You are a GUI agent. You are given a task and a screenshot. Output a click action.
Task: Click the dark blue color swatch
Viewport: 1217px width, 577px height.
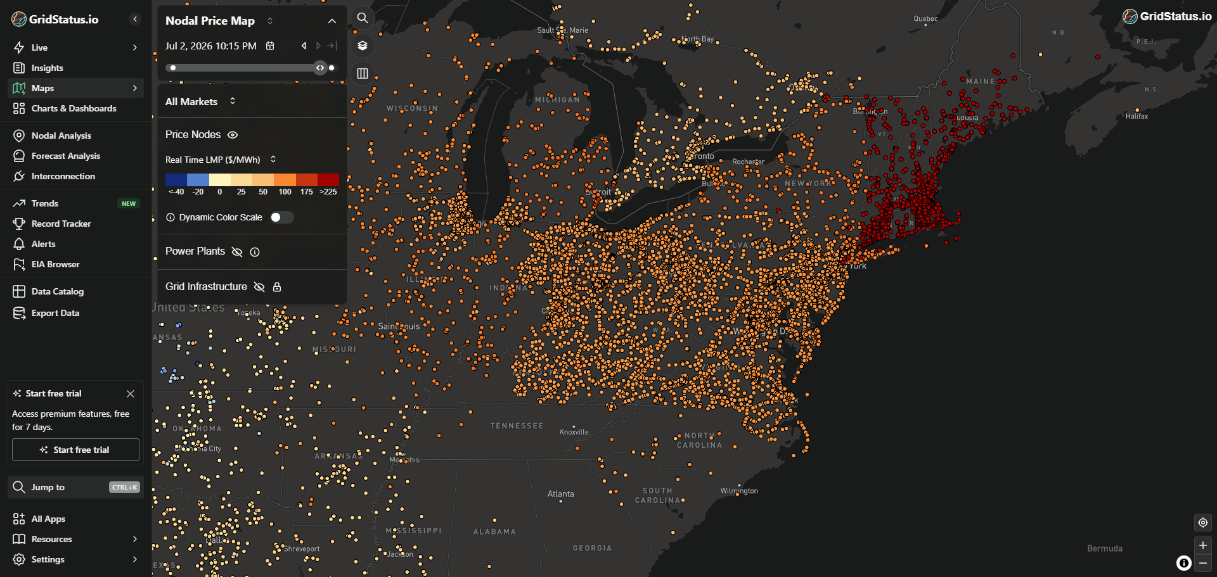176,180
